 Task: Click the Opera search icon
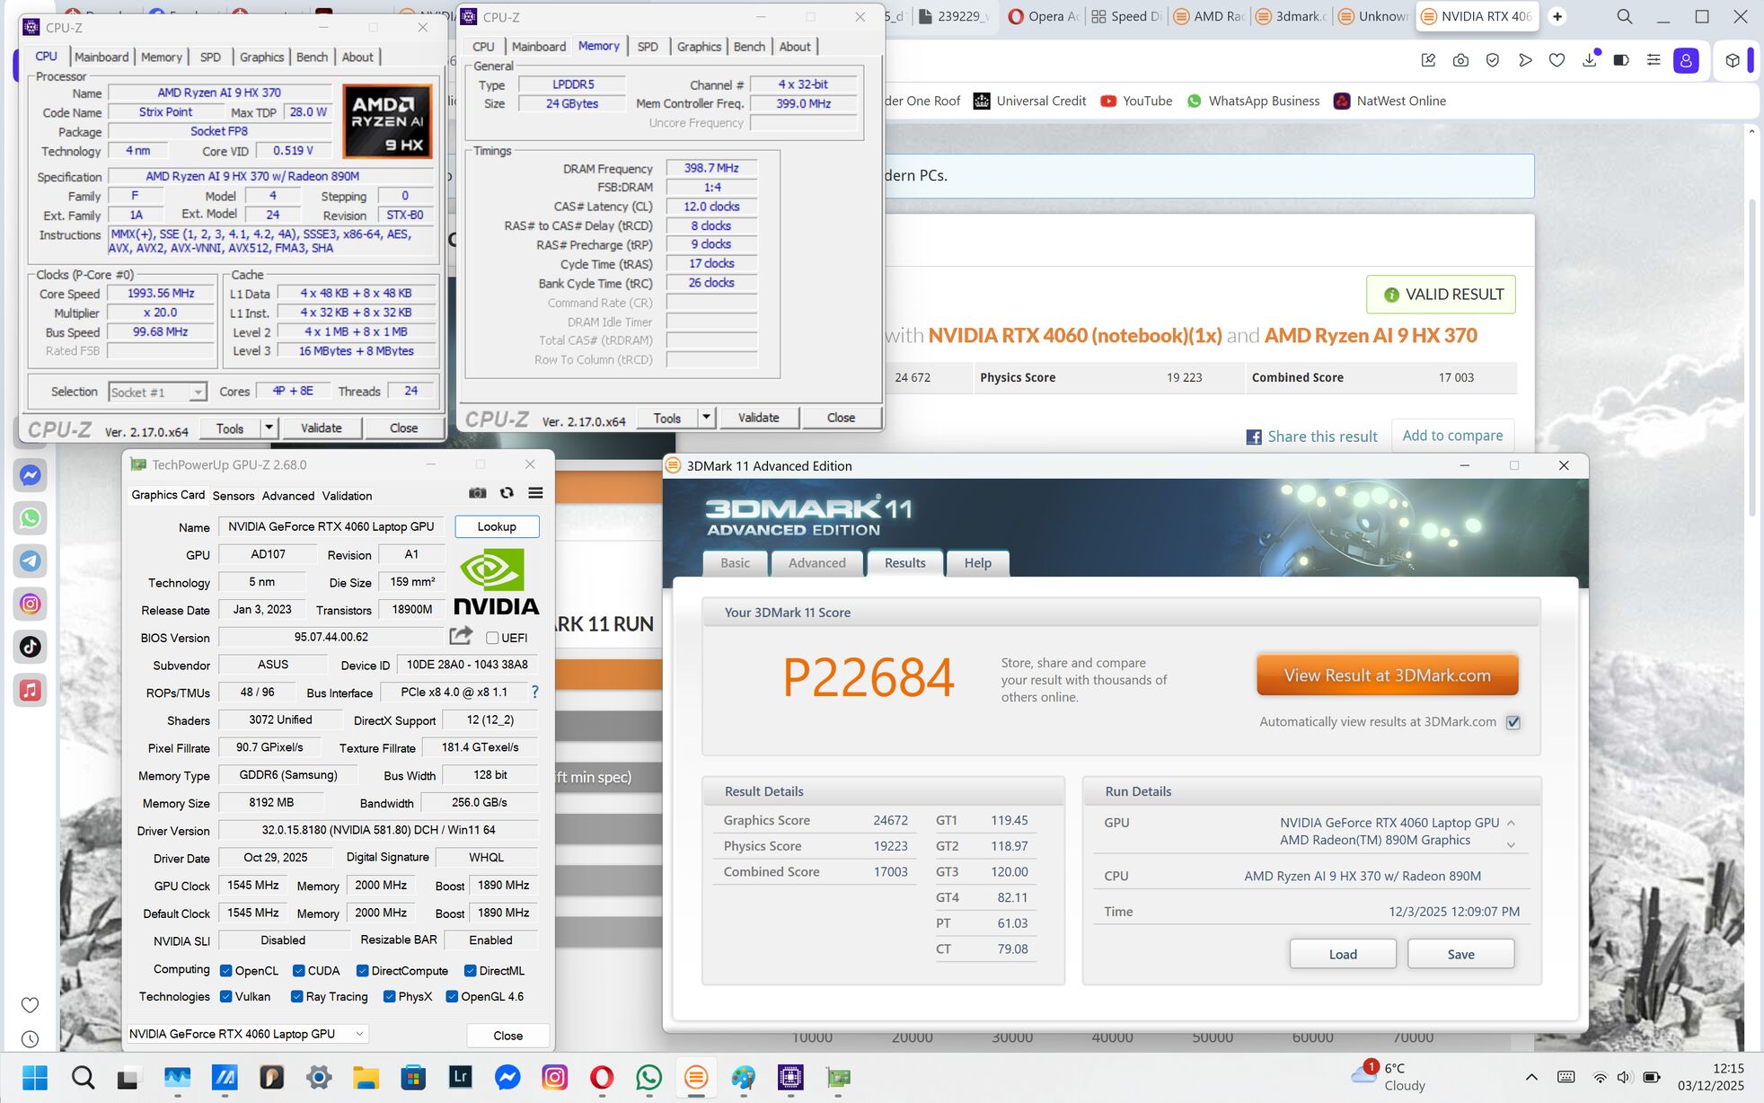(1625, 16)
